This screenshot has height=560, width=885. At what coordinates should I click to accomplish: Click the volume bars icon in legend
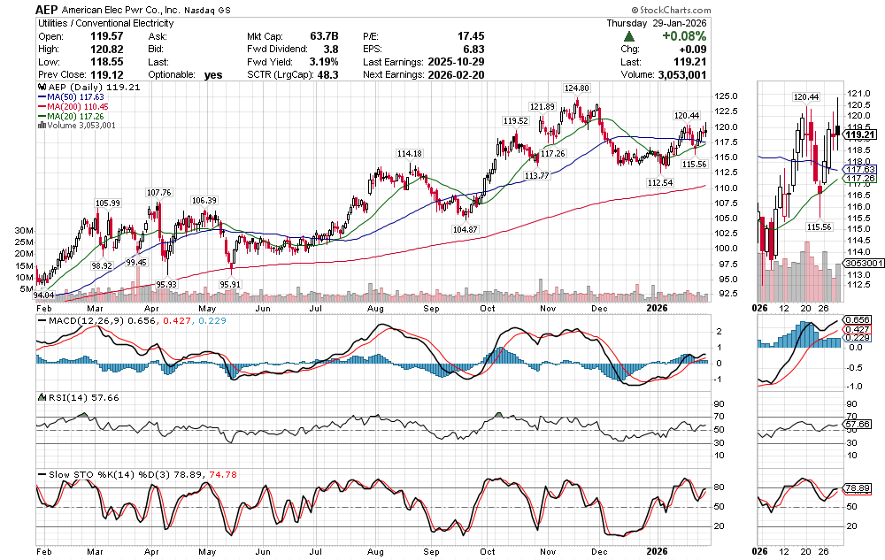pos(40,126)
